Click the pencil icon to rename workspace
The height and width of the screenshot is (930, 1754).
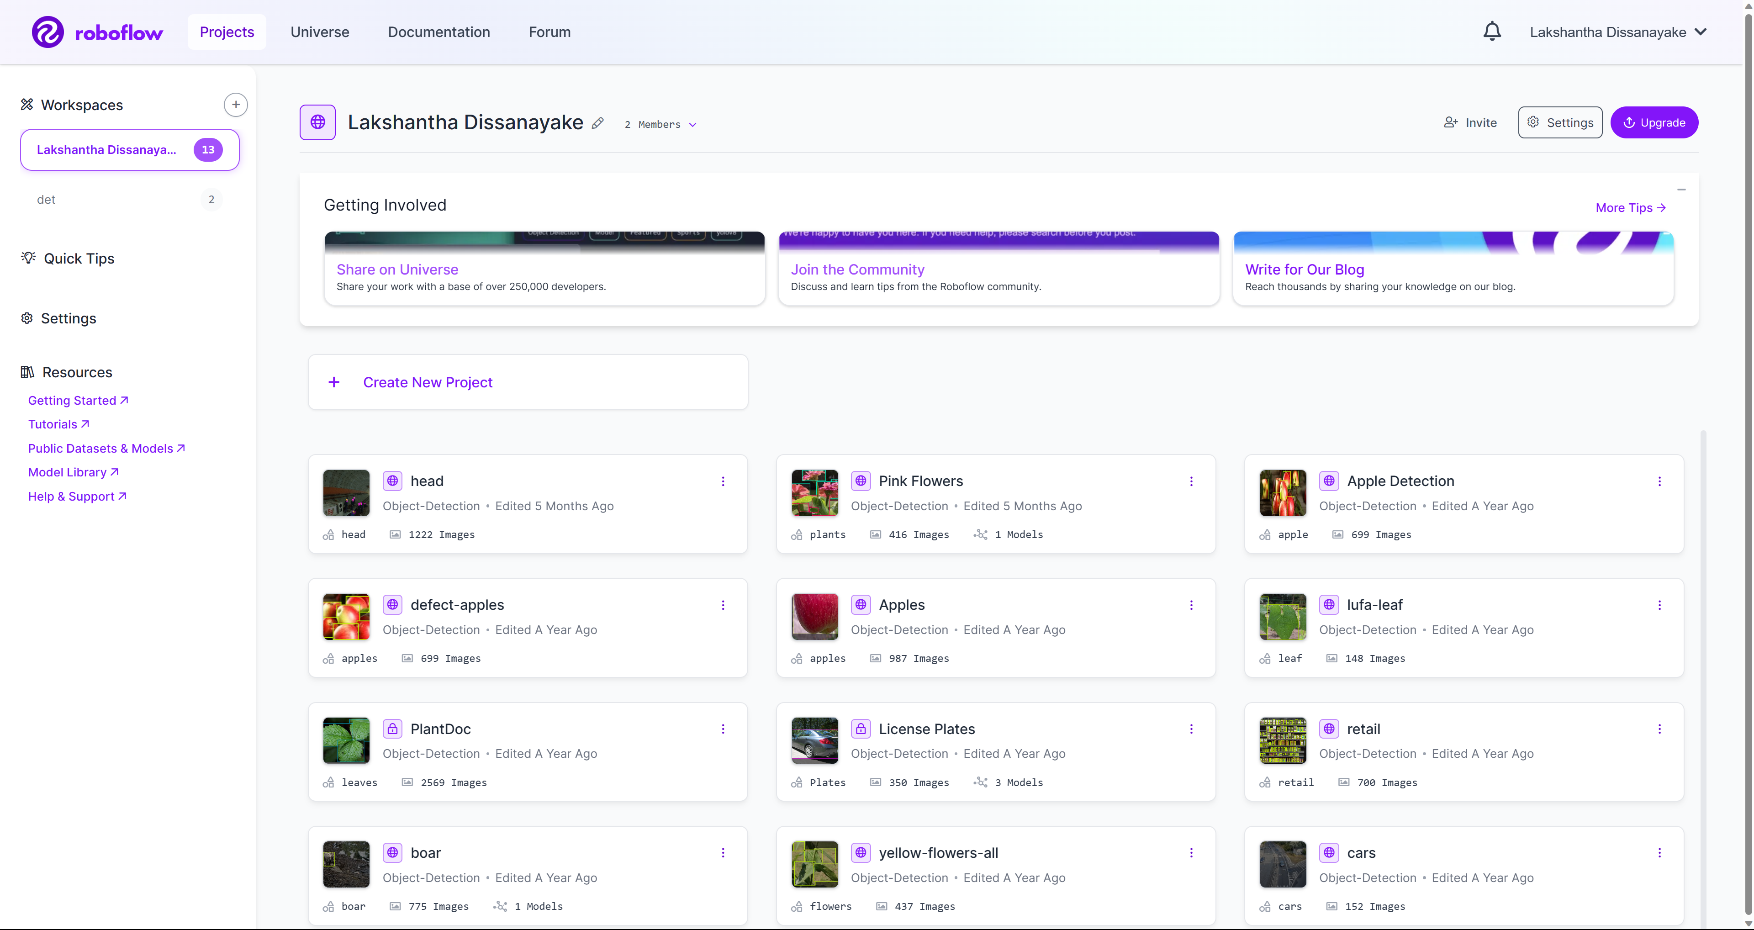598,123
